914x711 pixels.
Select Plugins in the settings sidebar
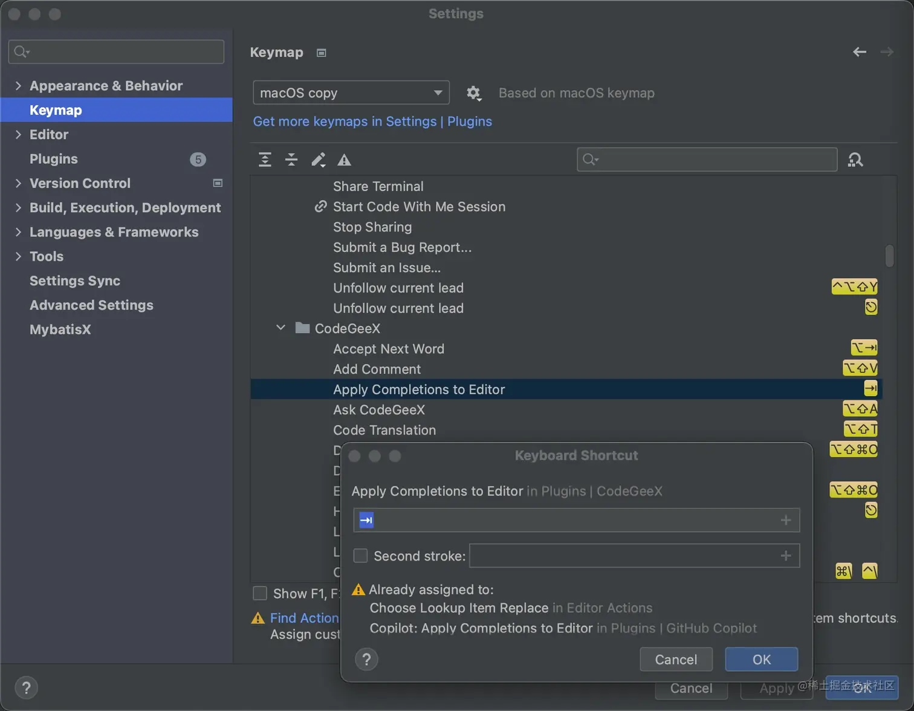point(54,159)
